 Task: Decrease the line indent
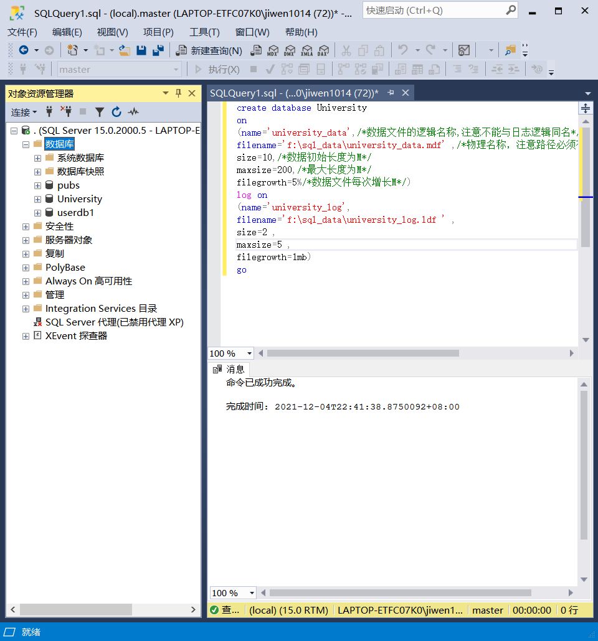pyautogui.click(x=497, y=70)
